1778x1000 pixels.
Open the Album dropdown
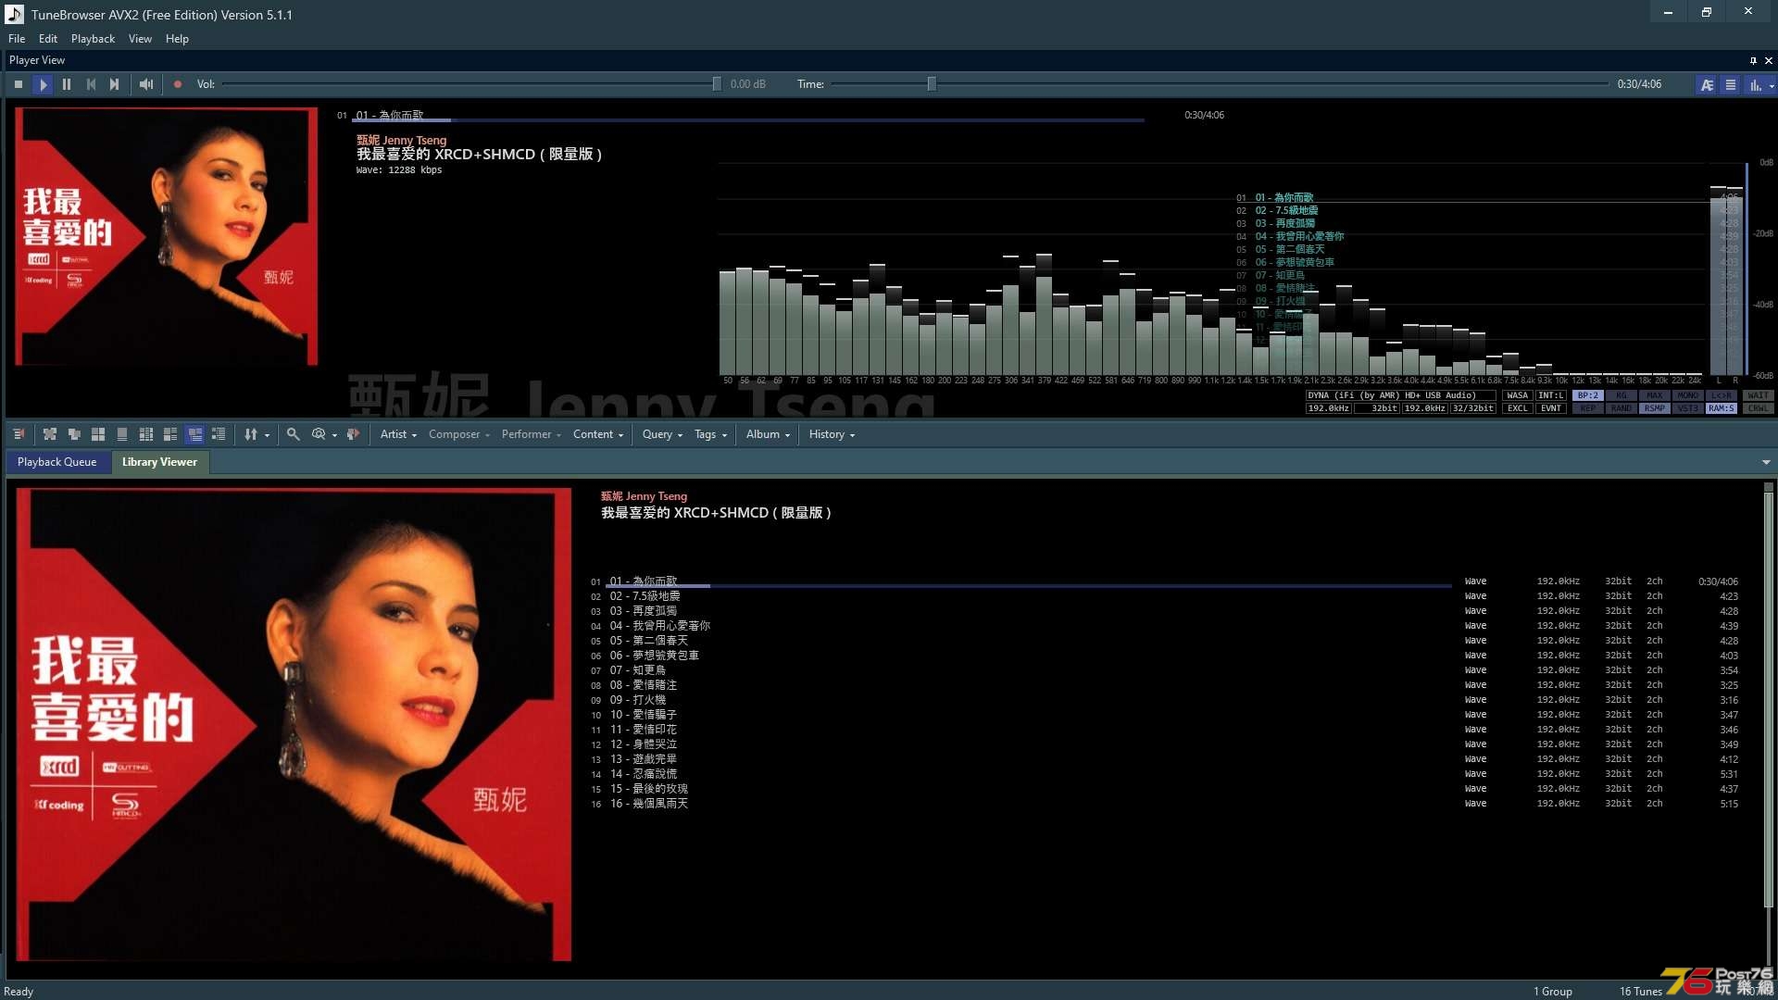click(768, 434)
